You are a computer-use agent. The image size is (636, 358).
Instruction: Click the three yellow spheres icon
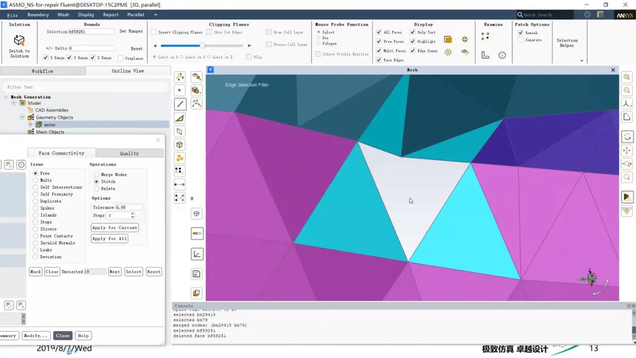click(180, 158)
